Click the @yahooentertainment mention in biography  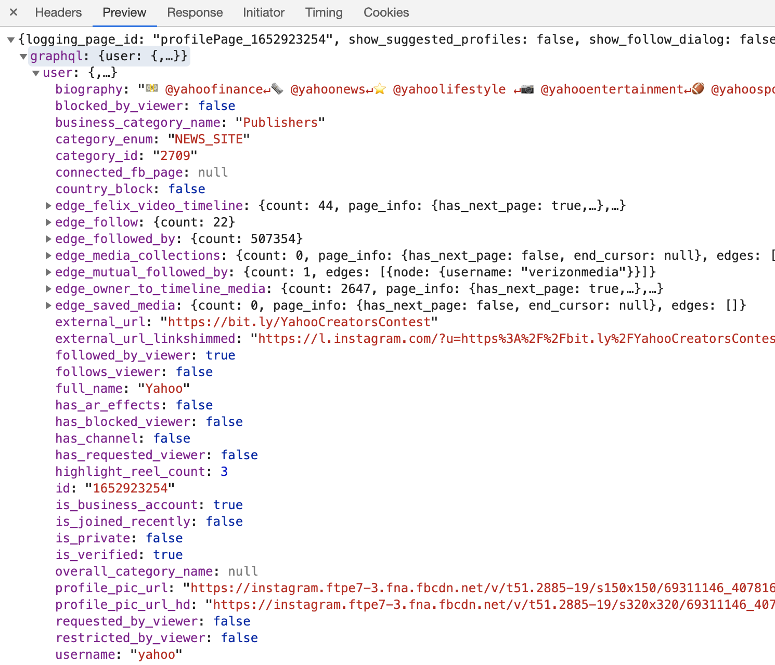[612, 89]
